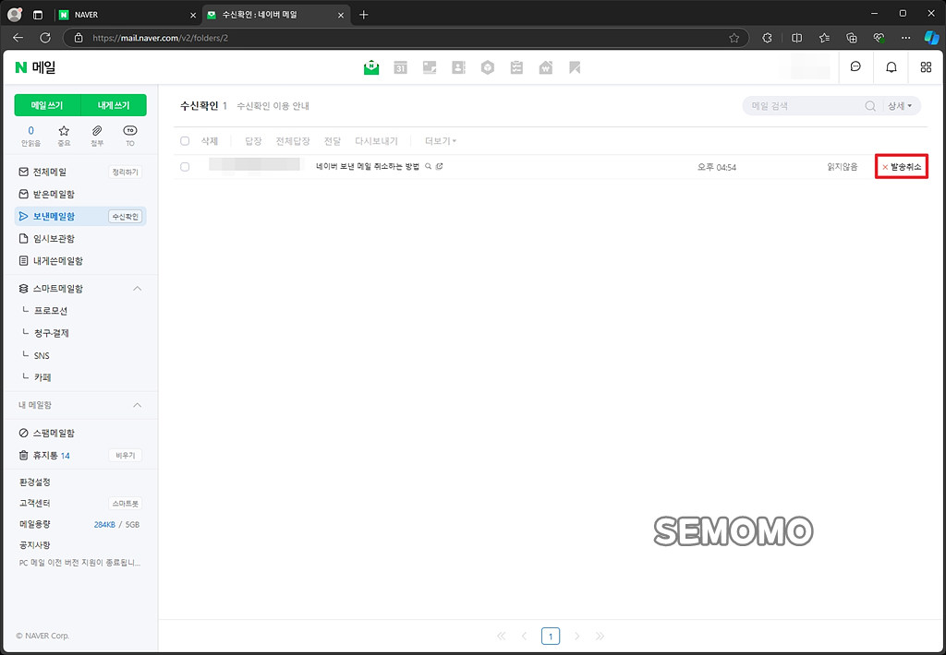Open the Address book icon
This screenshot has height=655, width=946.
[x=458, y=67]
